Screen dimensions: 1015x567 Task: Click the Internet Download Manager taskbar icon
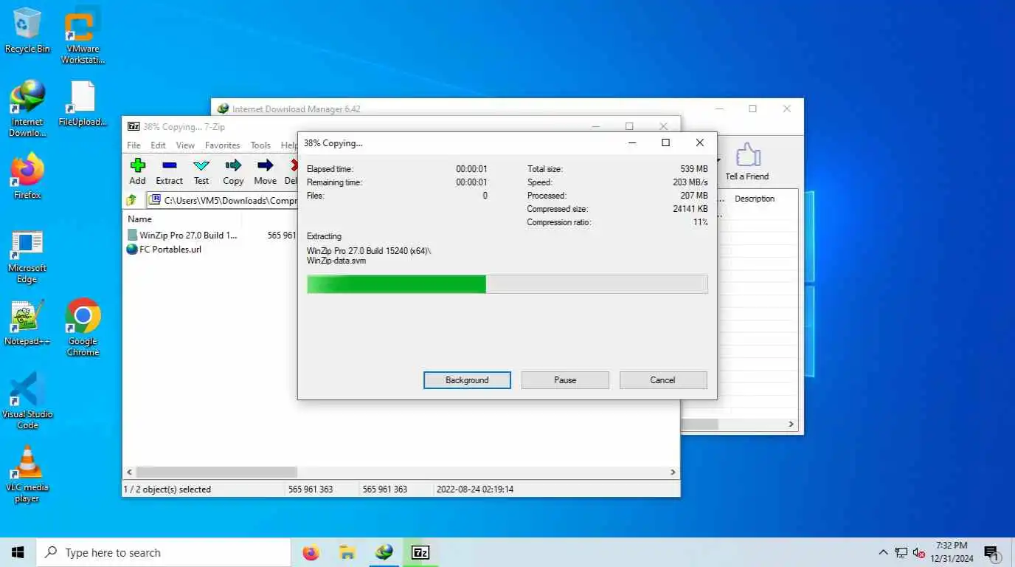384,552
